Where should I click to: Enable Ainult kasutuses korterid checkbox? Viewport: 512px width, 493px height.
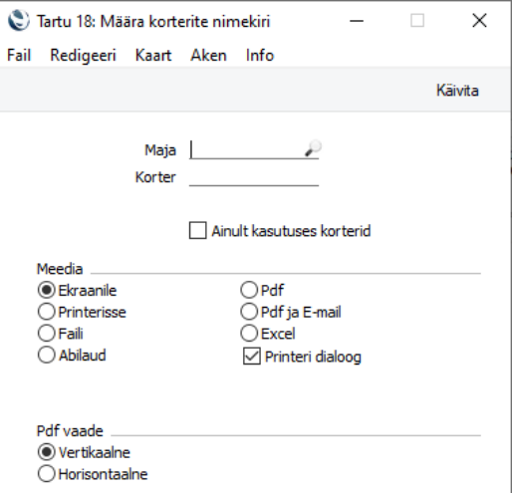point(198,230)
